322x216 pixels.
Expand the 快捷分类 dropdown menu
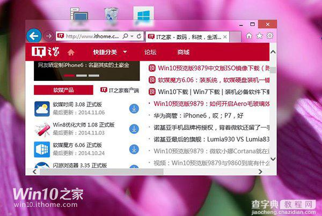[x=109, y=52]
